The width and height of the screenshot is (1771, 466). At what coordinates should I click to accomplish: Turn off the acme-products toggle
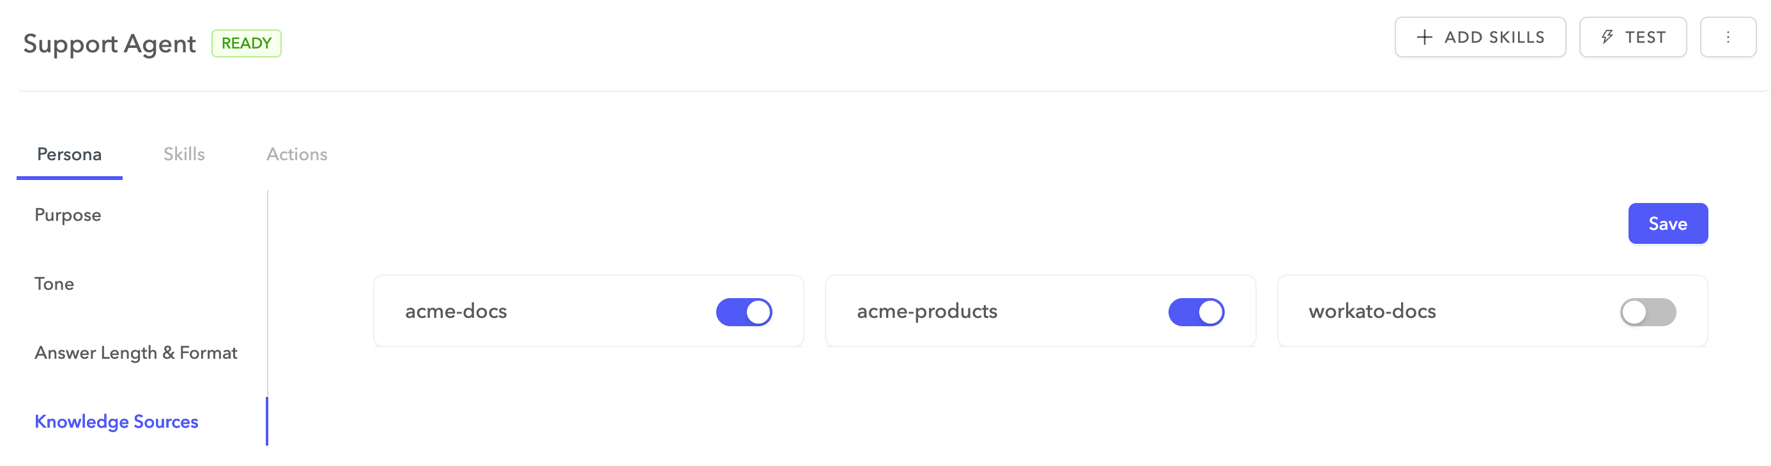(1195, 312)
